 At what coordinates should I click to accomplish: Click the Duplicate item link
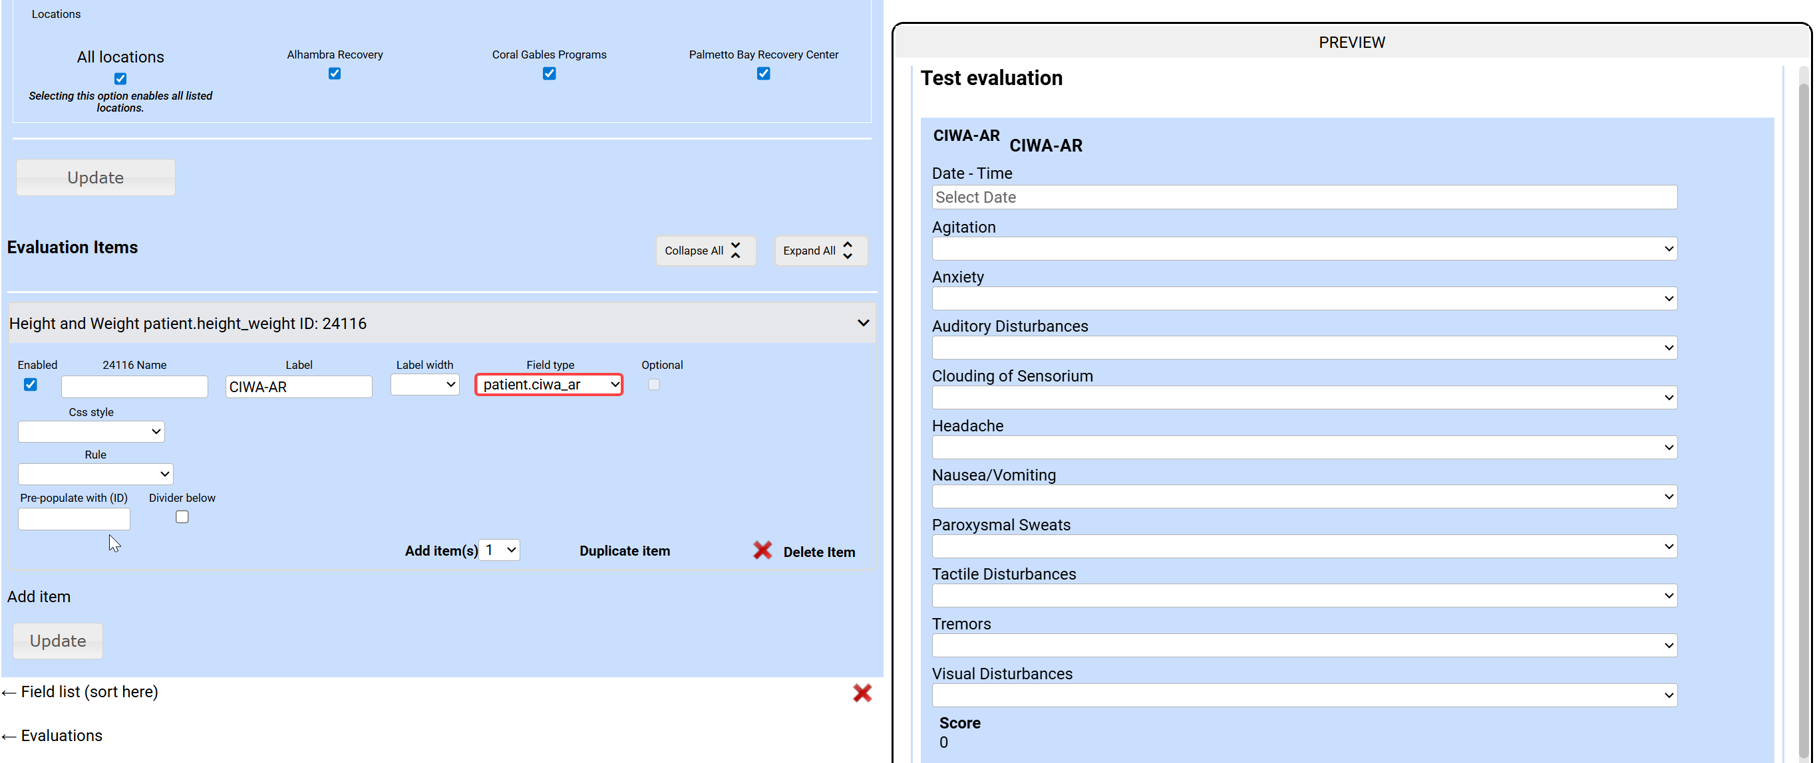tap(624, 551)
